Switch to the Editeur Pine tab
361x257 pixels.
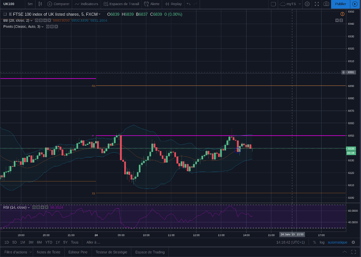[78, 252]
